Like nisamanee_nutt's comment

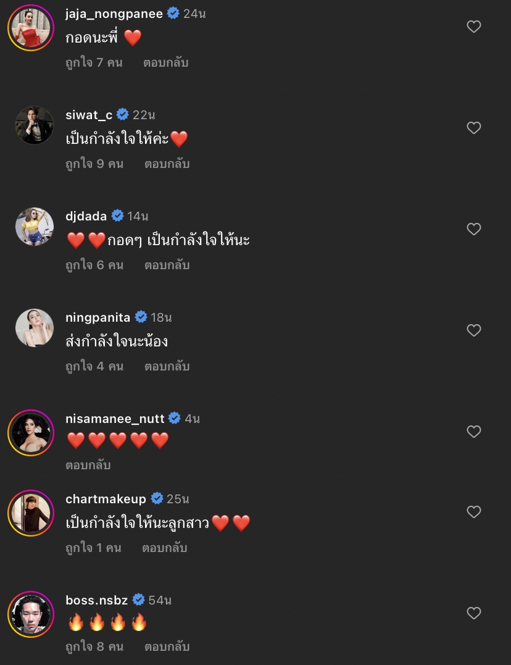click(x=473, y=432)
